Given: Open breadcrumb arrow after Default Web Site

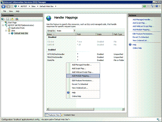Looking at the screenshot, I should [x=56, y=6].
